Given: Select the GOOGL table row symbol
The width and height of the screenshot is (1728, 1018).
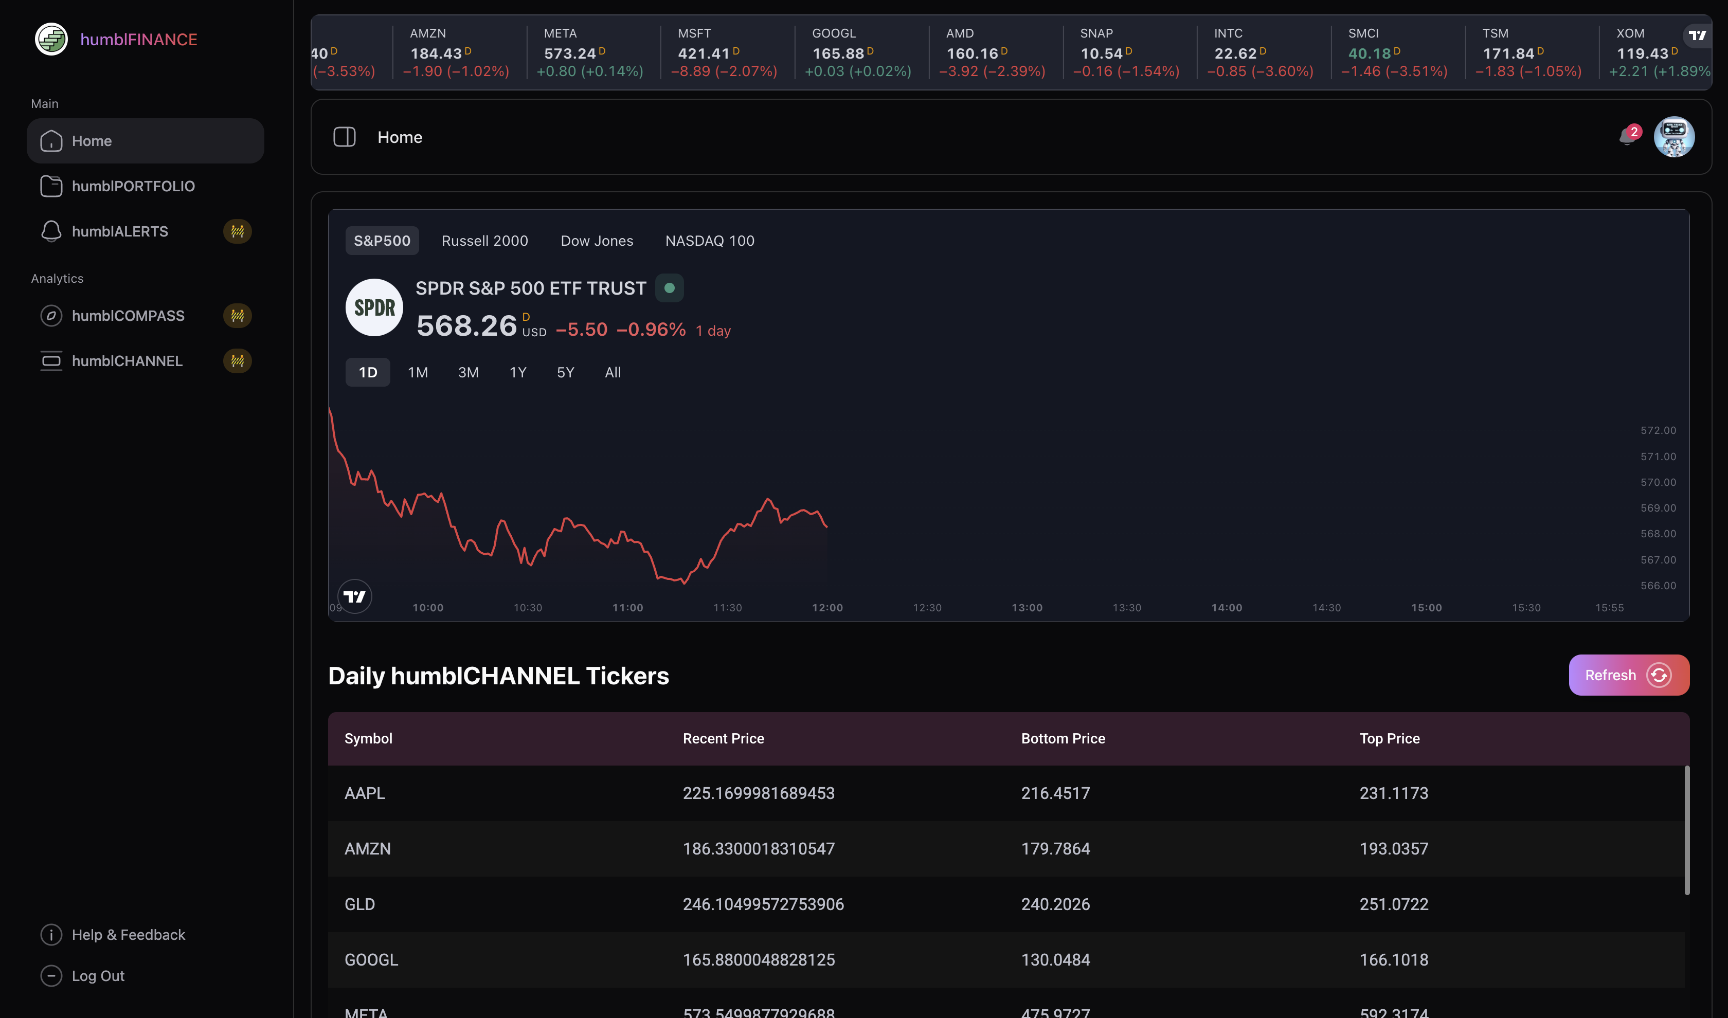Looking at the screenshot, I should (371, 960).
